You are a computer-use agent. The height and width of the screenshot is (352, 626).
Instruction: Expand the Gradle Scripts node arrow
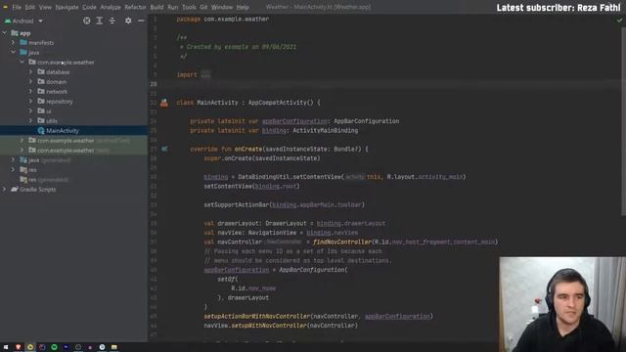(x=5, y=189)
